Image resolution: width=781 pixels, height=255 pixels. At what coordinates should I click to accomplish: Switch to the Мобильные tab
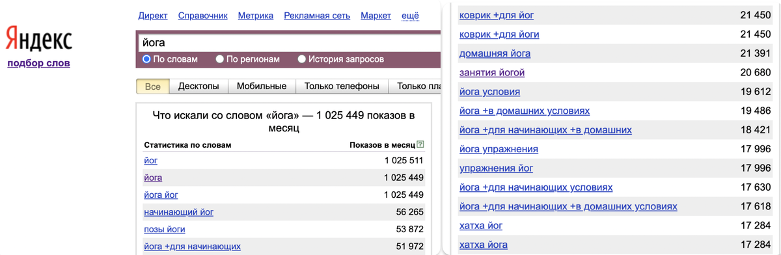tap(262, 86)
